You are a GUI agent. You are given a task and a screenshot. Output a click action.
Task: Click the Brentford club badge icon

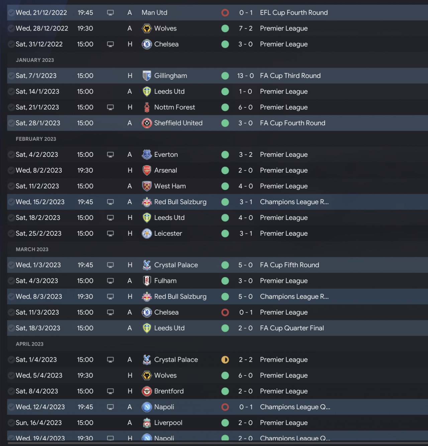(147, 391)
